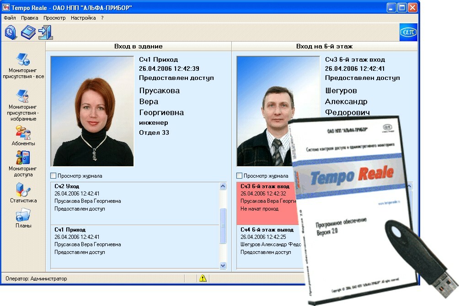The height and width of the screenshot is (306, 459).
Task: Open the Правка menu
Action: (30, 18)
